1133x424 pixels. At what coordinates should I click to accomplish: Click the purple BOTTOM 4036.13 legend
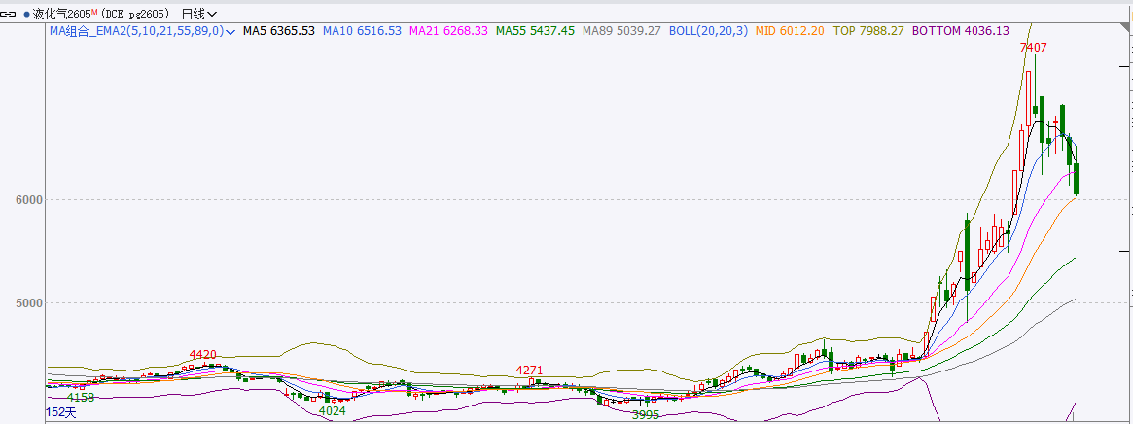pos(959,31)
